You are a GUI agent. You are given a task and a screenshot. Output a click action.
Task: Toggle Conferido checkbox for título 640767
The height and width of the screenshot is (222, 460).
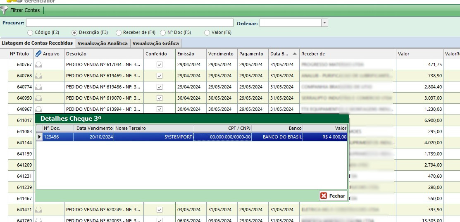point(160,64)
